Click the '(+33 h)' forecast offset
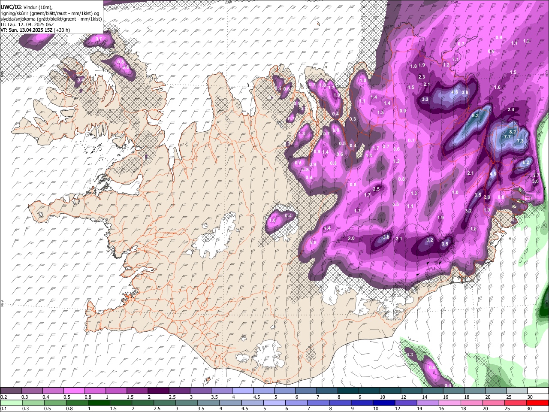 click(x=62, y=30)
